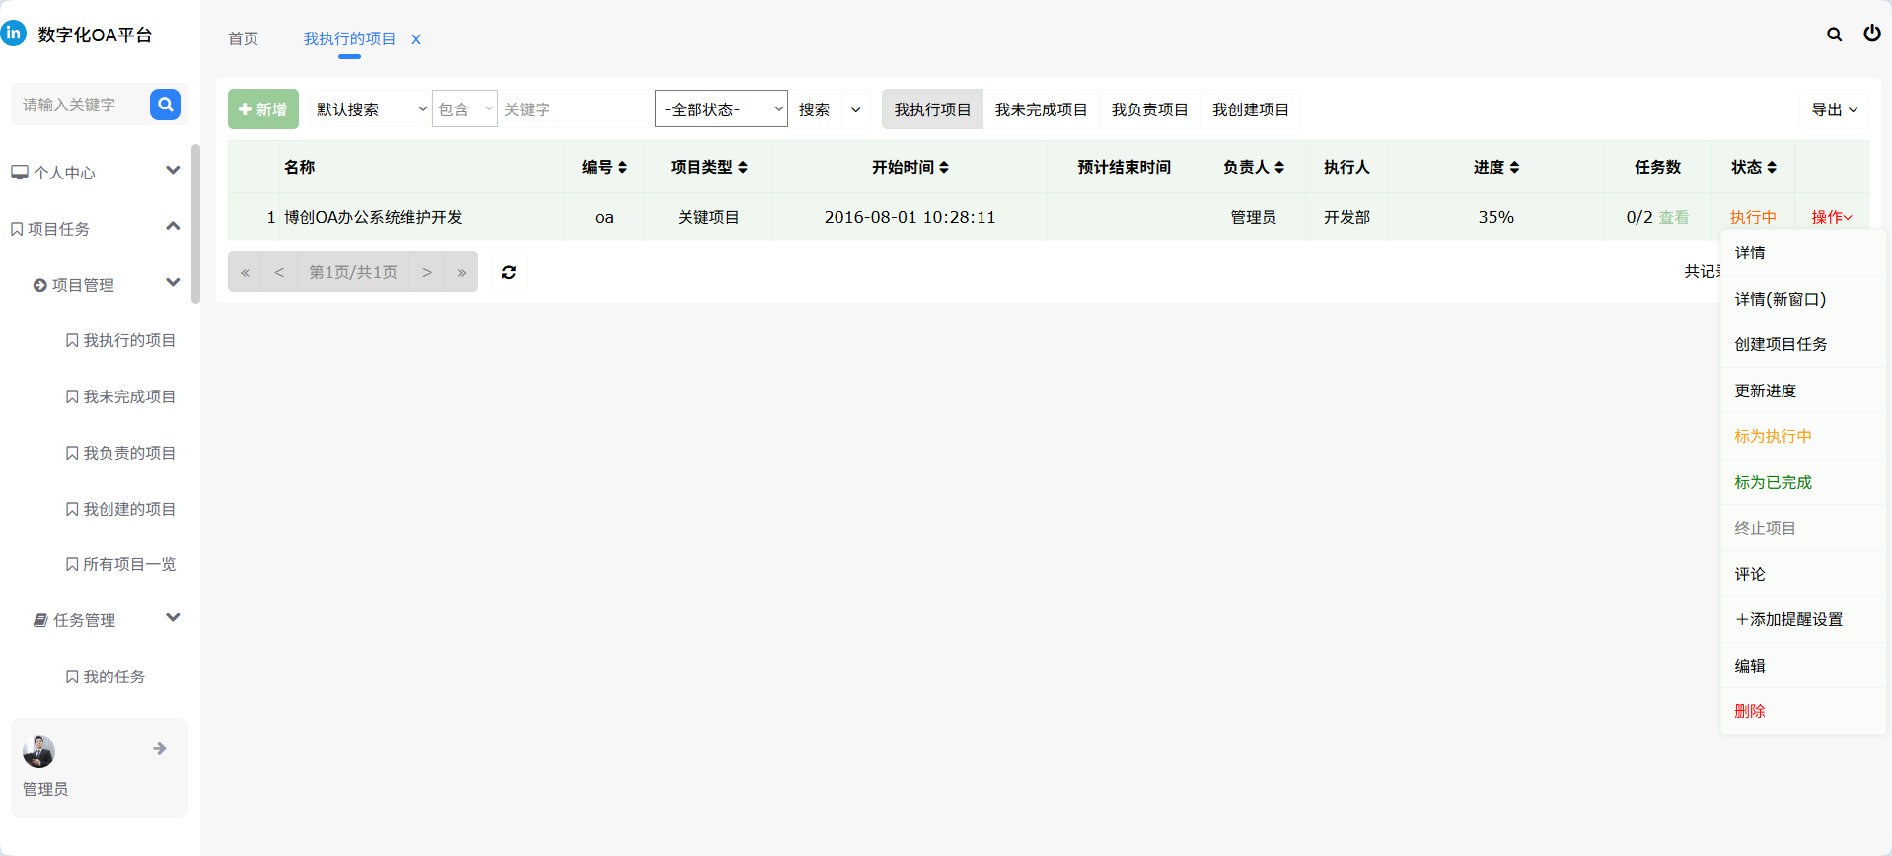The height and width of the screenshot is (856, 1892).
Task: Sort table by 进度 column arrows
Action: [x=1514, y=168]
